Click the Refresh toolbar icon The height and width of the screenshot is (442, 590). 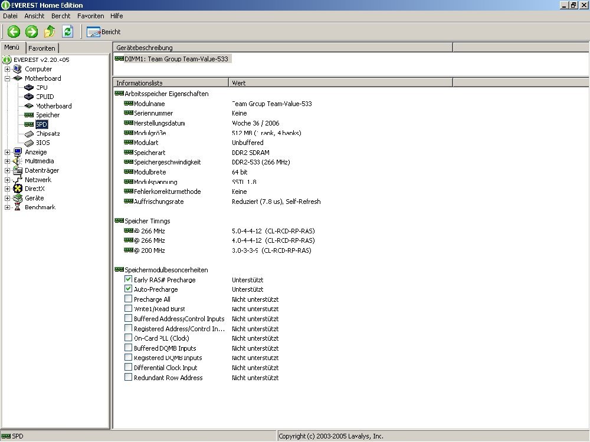[68, 32]
